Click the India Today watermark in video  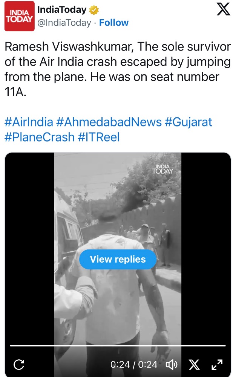point(162,169)
